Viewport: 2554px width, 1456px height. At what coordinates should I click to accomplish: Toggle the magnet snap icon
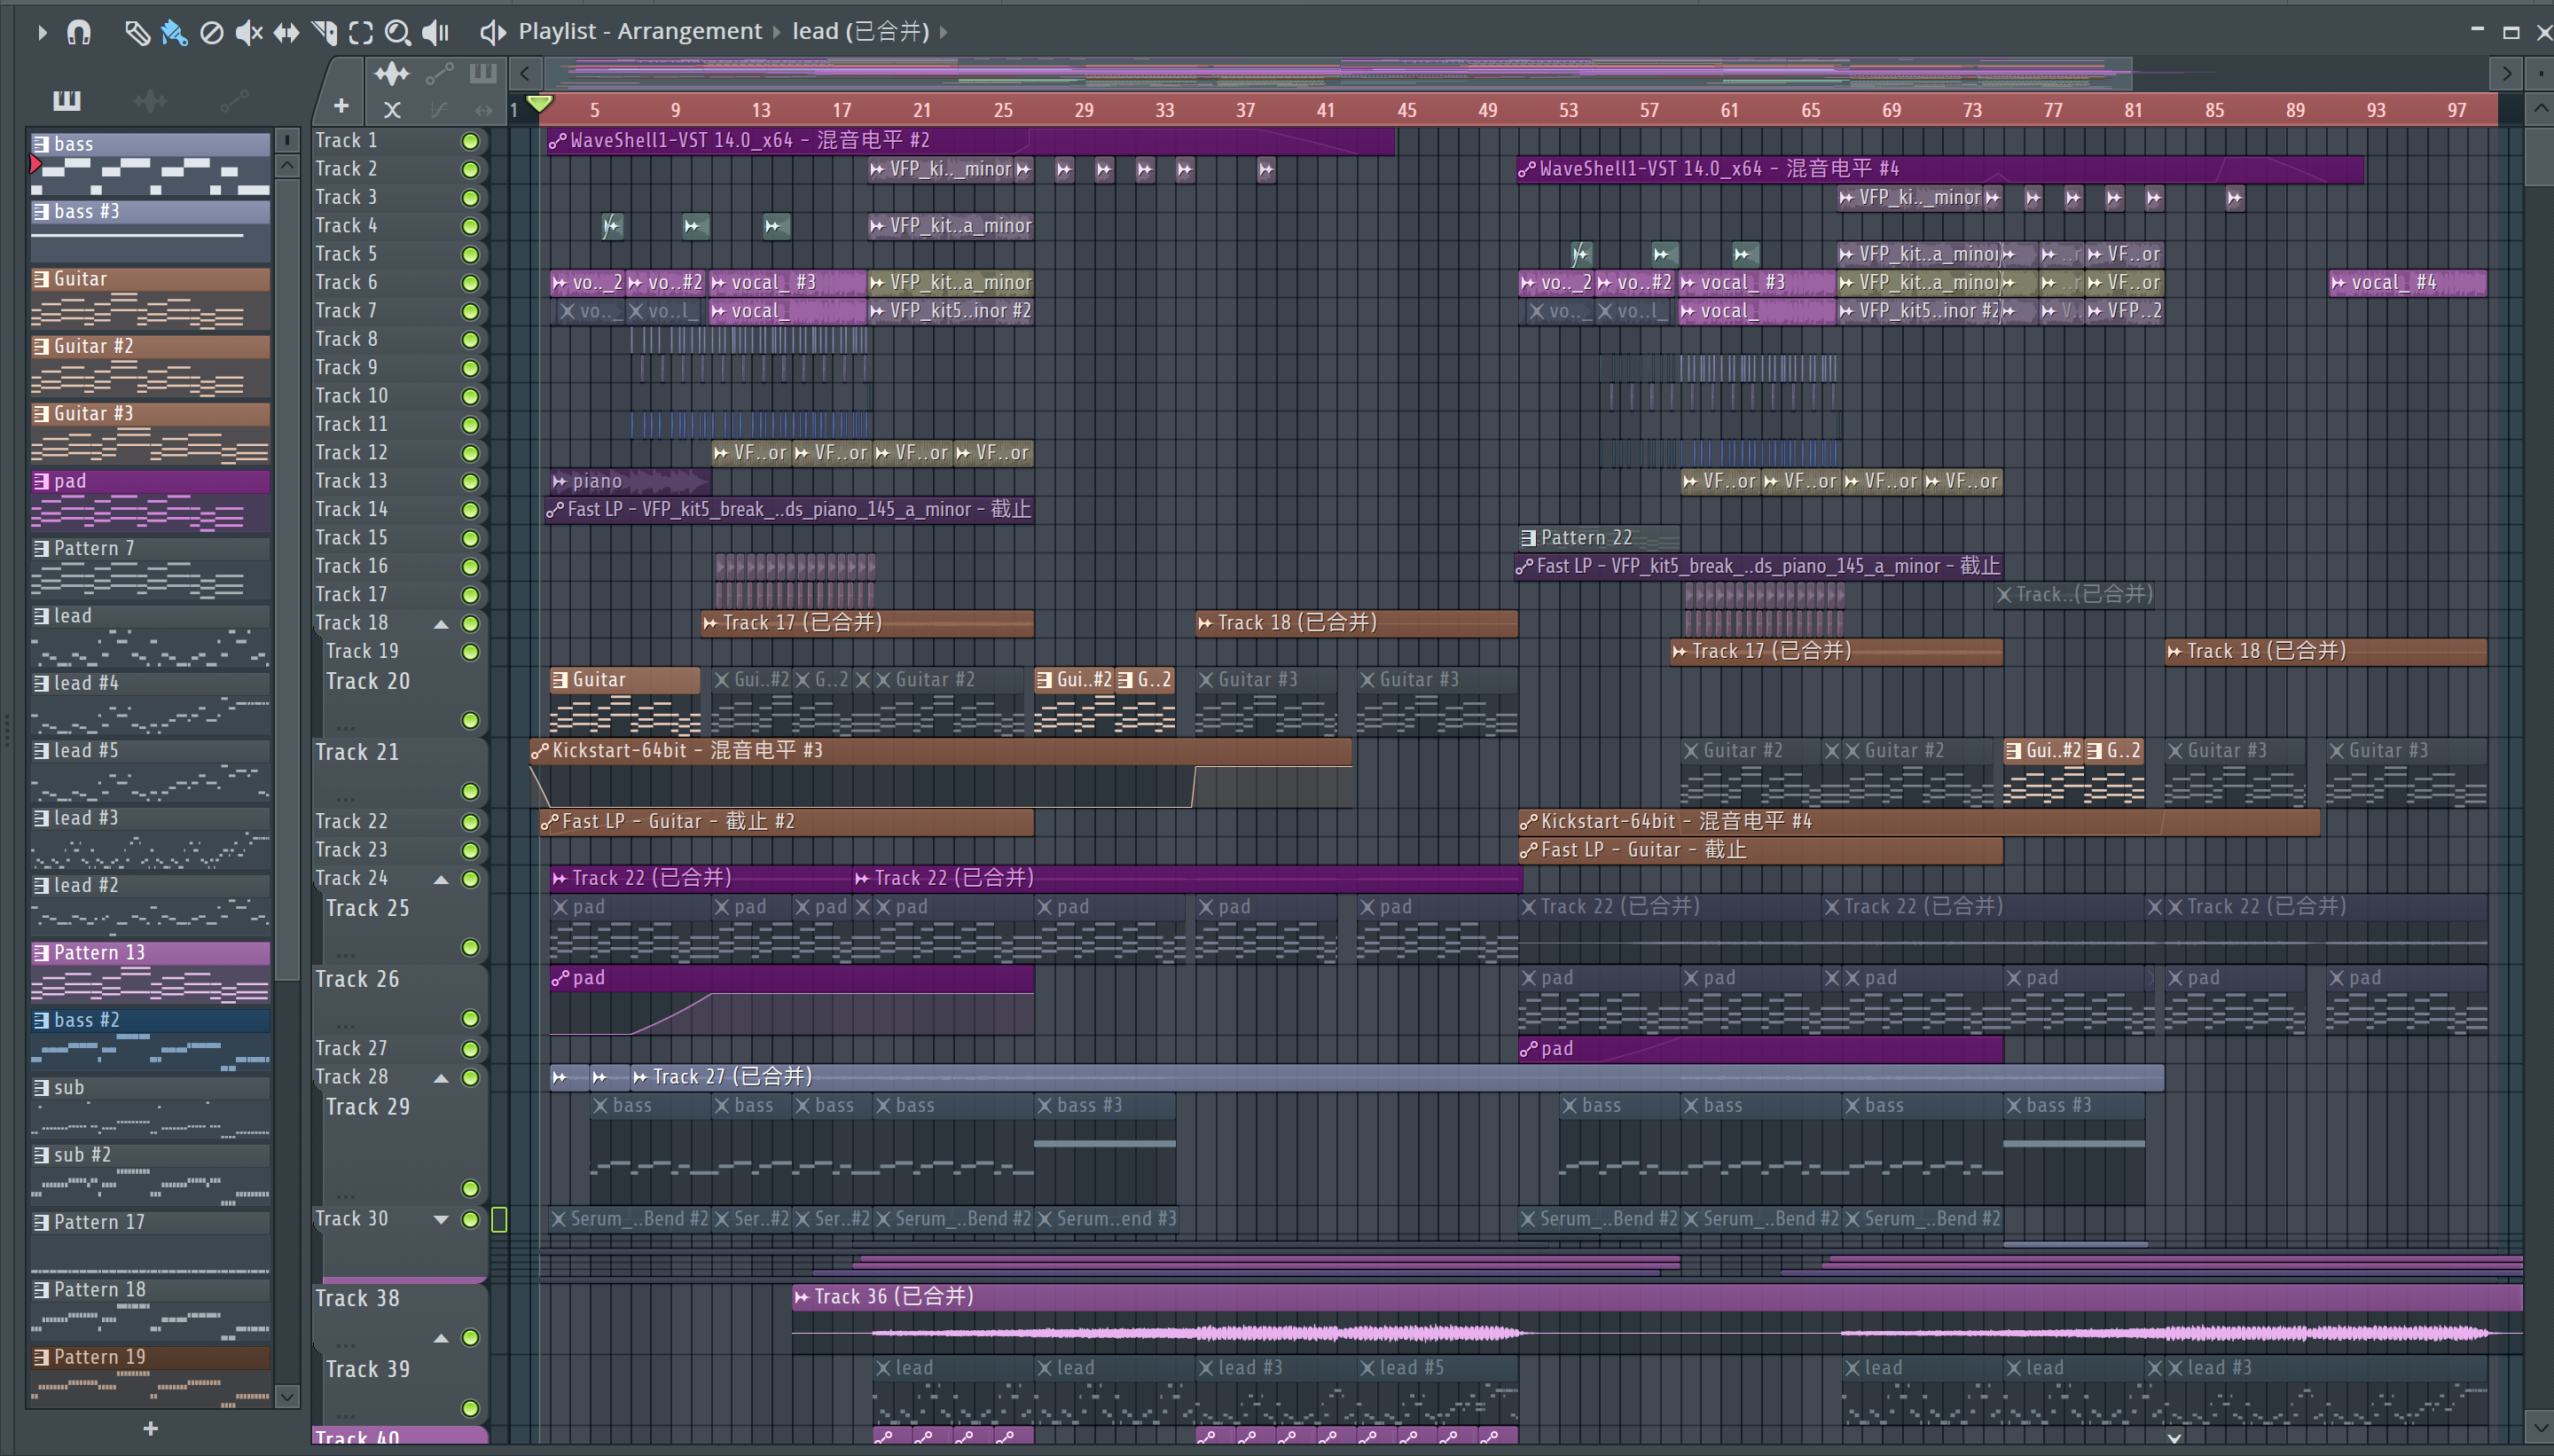[79, 32]
